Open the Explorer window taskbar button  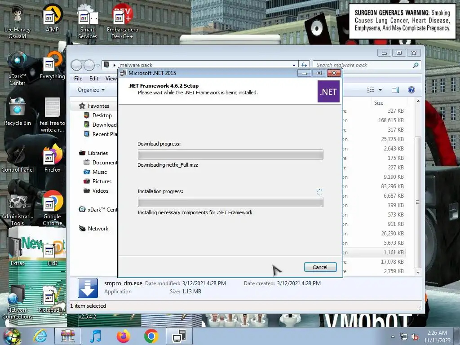click(68, 336)
